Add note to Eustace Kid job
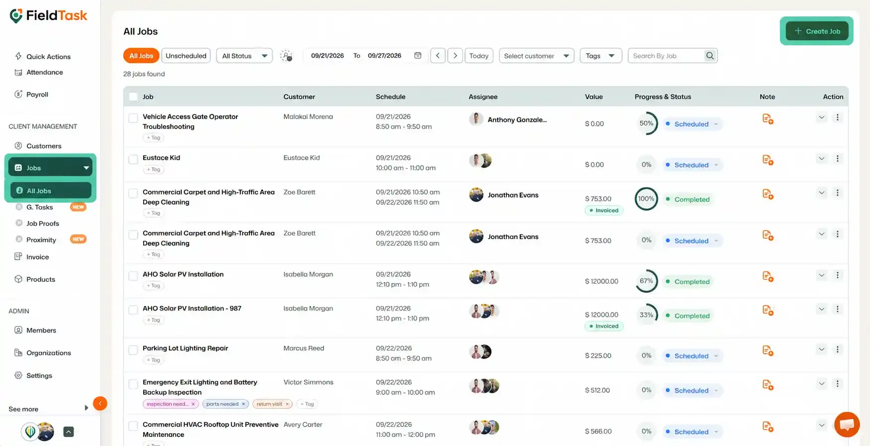Viewport: 870px width, 446px height. coord(768,160)
